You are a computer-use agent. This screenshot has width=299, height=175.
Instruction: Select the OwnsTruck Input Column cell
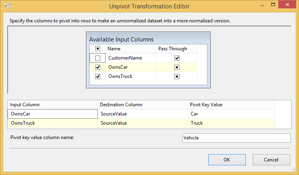click(53, 123)
